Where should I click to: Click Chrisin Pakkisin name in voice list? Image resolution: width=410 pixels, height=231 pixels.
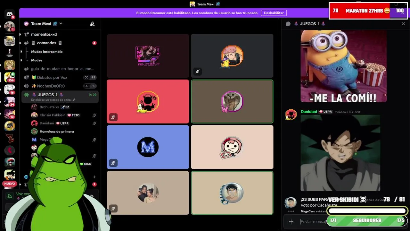tap(52, 115)
